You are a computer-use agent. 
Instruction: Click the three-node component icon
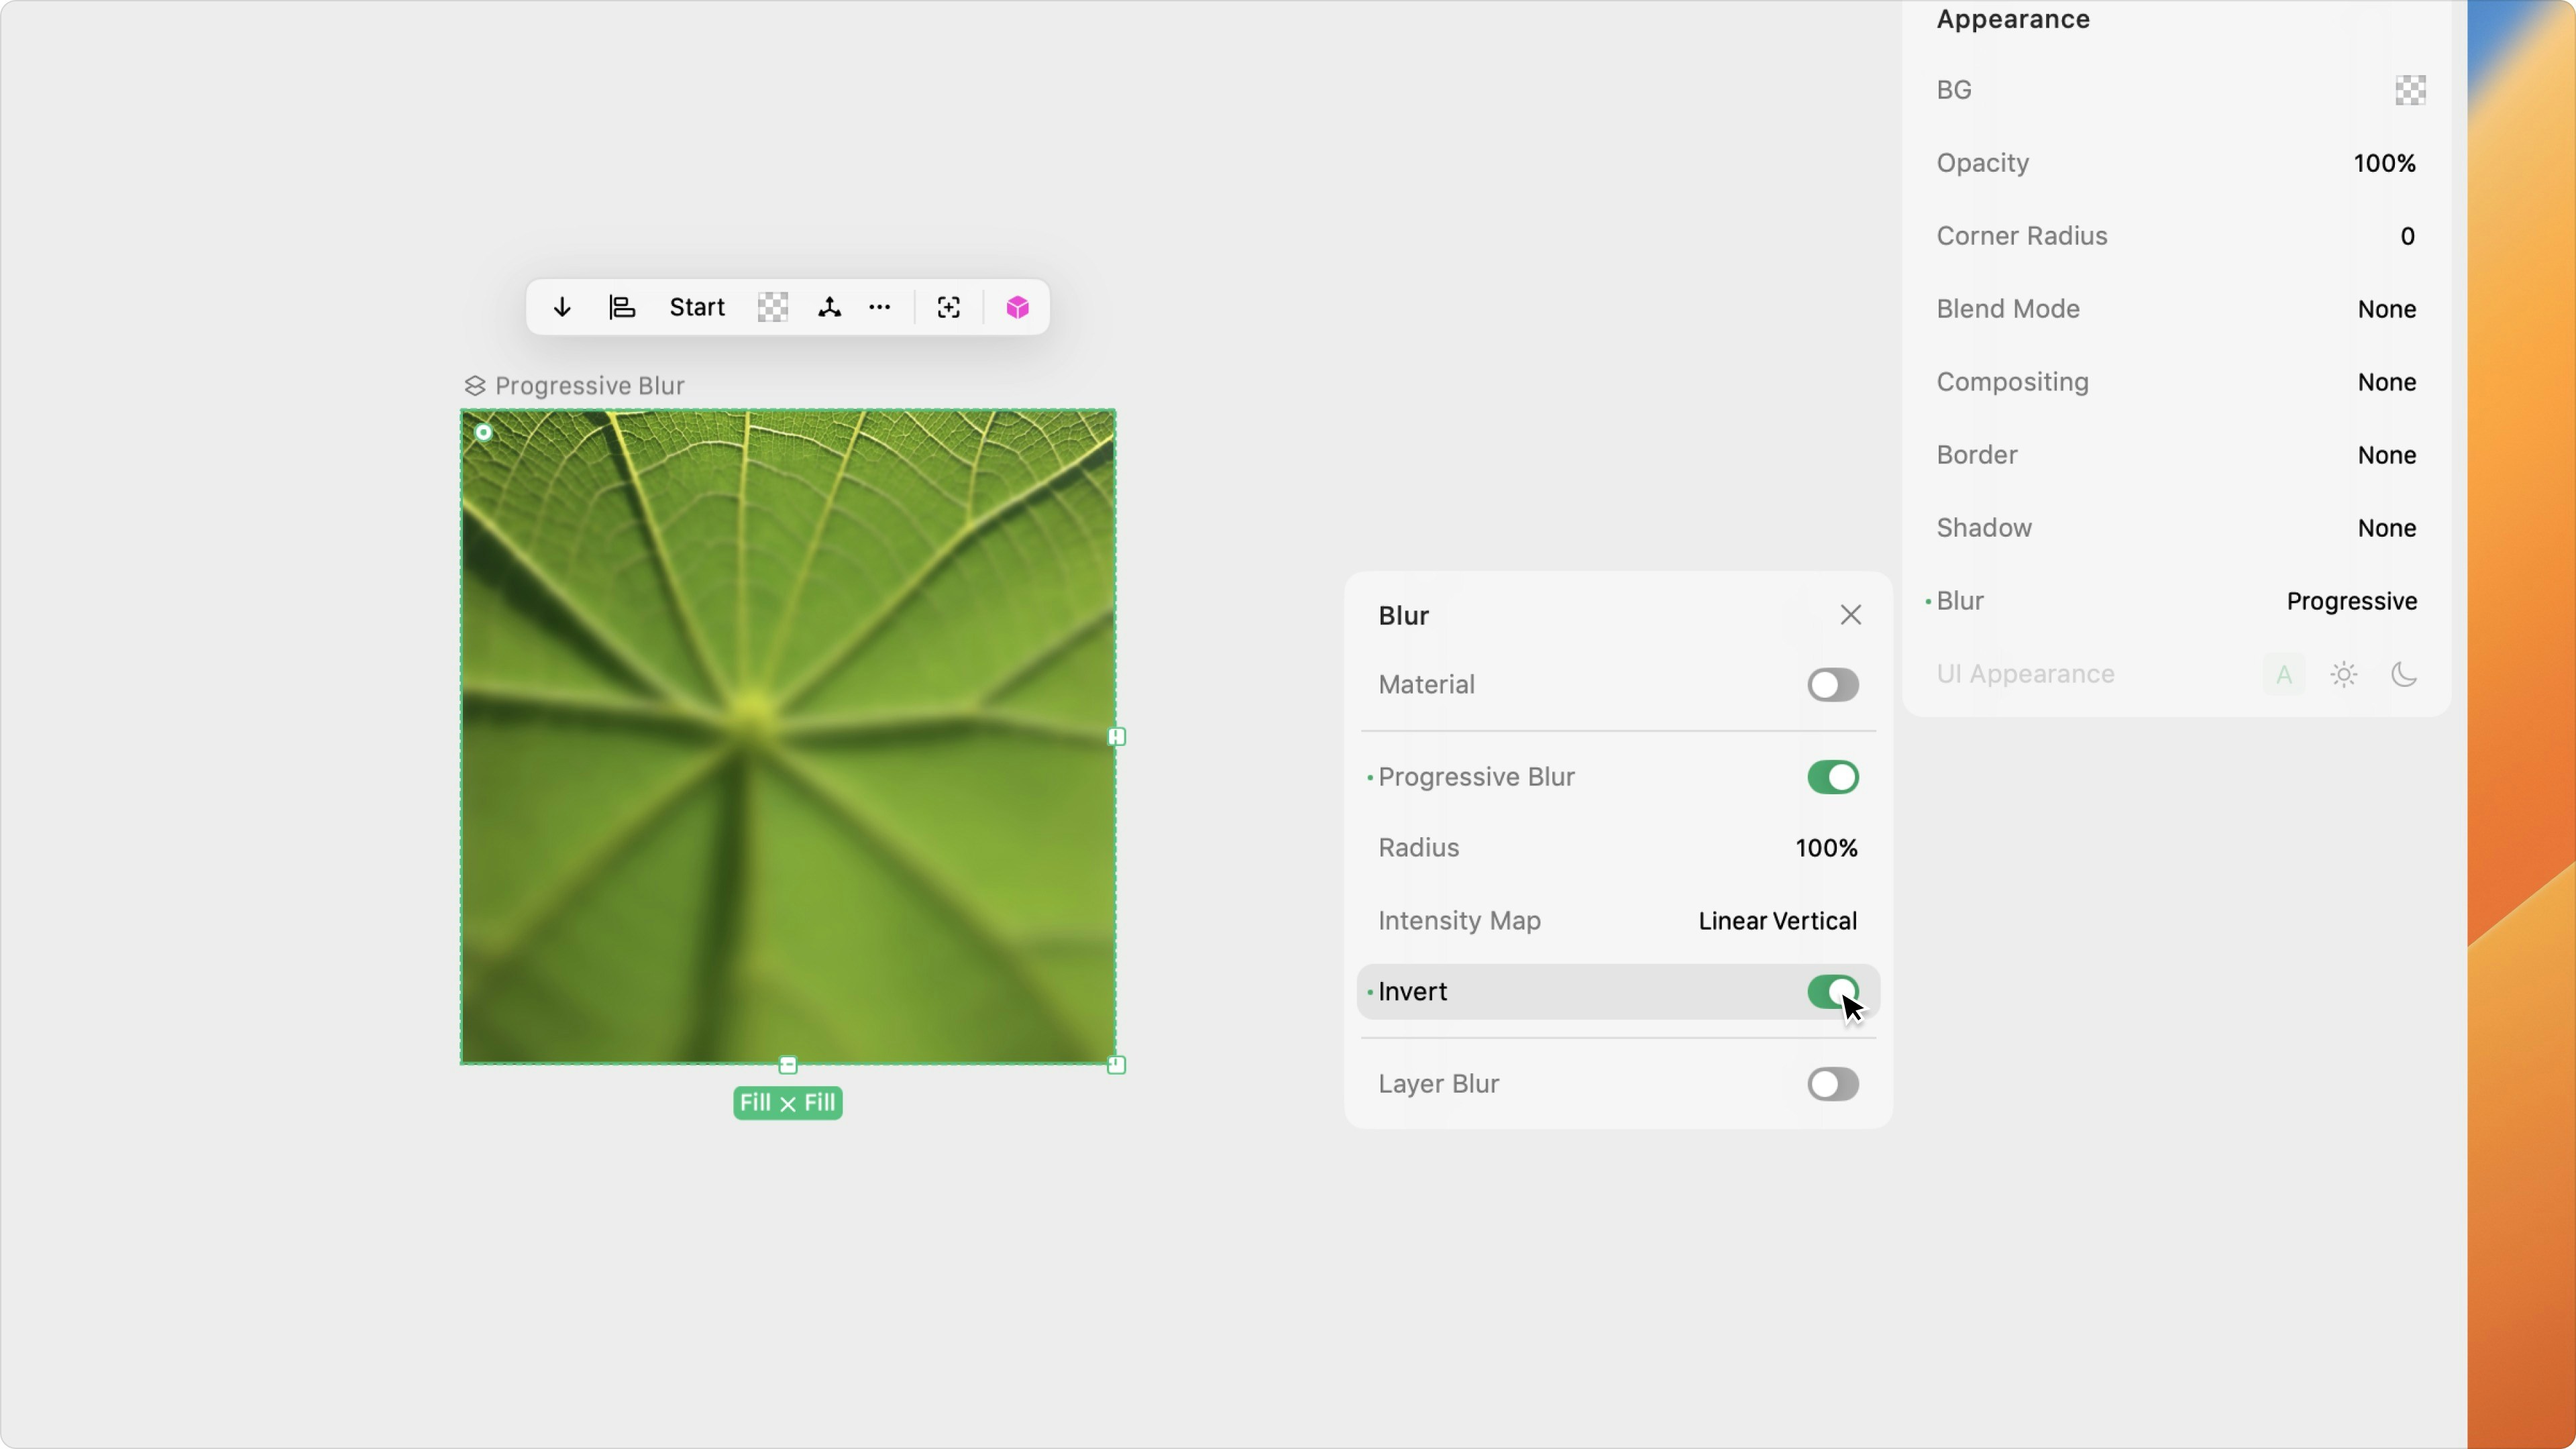tap(829, 307)
